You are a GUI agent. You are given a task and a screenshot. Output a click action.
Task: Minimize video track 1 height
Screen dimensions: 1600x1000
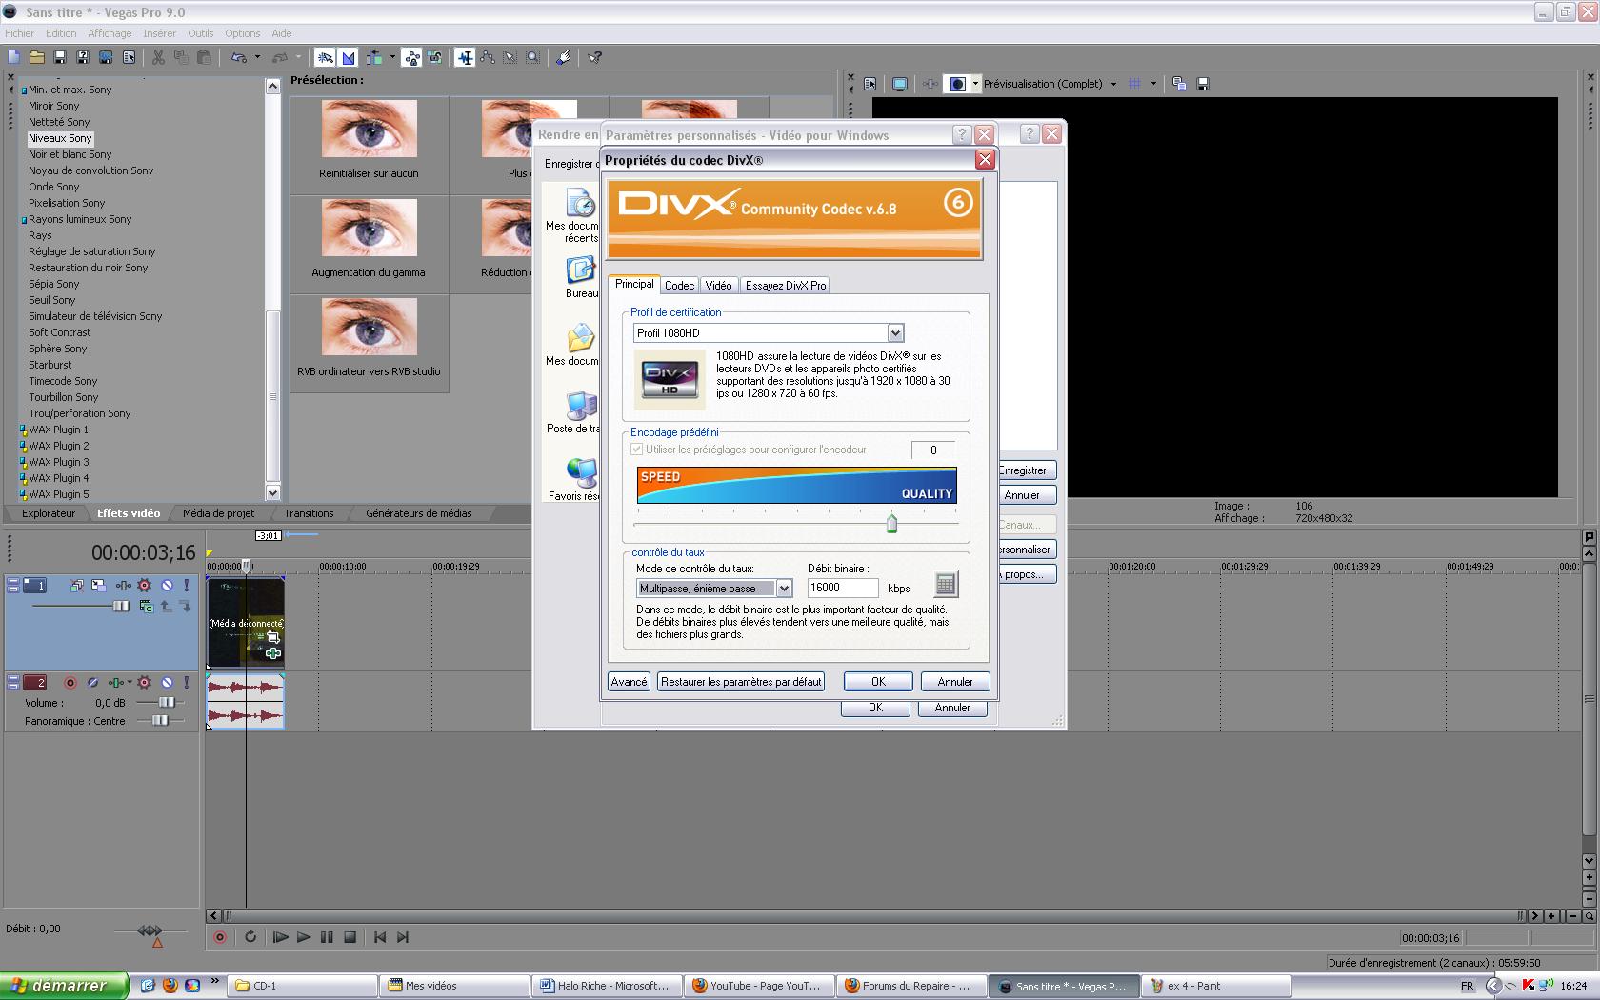click(x=13, y=581)
